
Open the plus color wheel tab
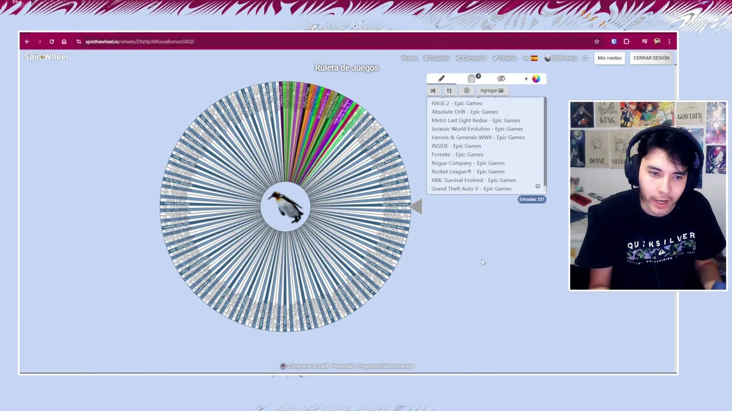tap(532, 79)
